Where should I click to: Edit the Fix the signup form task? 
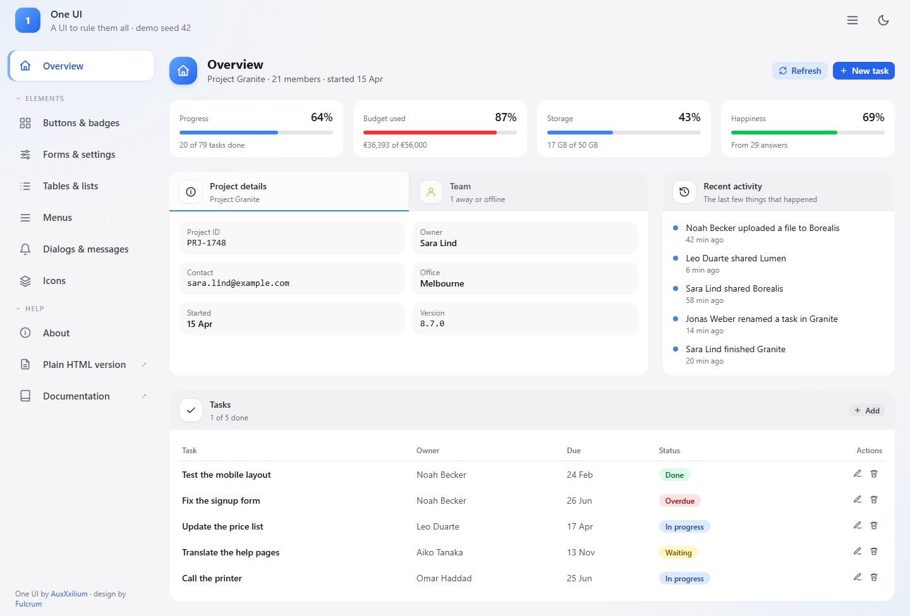pyautogui.click(x=858, y=500)
